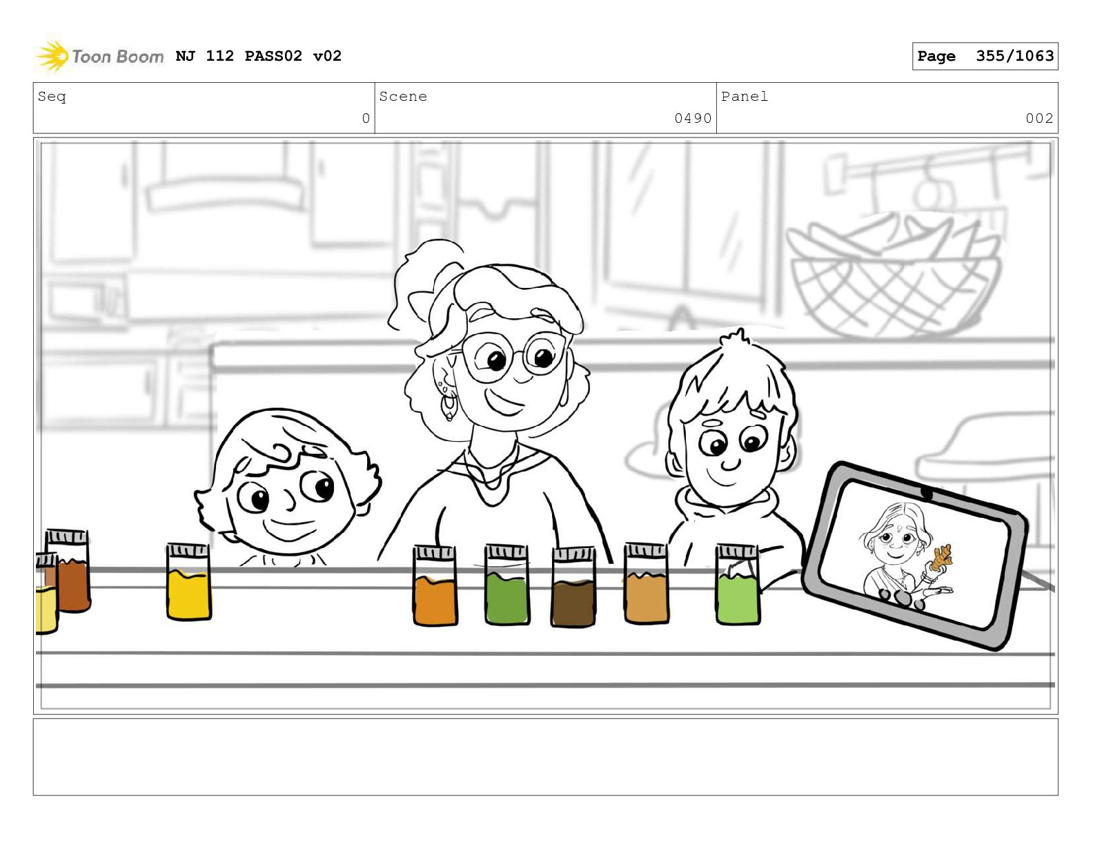Click the storyboard panel drawing
Screen dimensions: 1093x845
pyautogui.click(x=546, y=425)
